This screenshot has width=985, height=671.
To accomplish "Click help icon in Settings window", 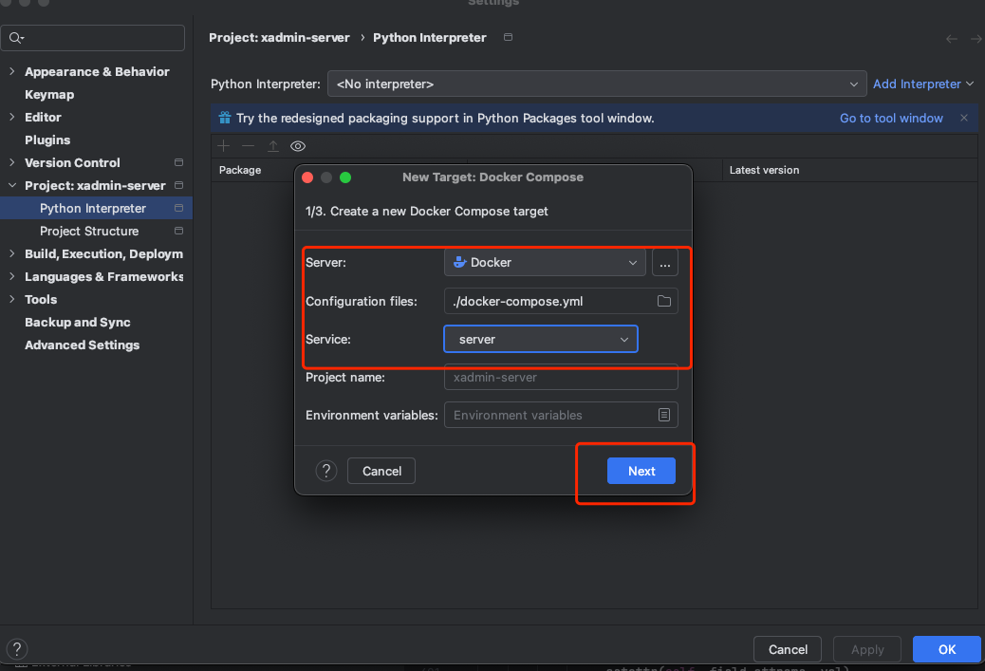I will 17,648.
